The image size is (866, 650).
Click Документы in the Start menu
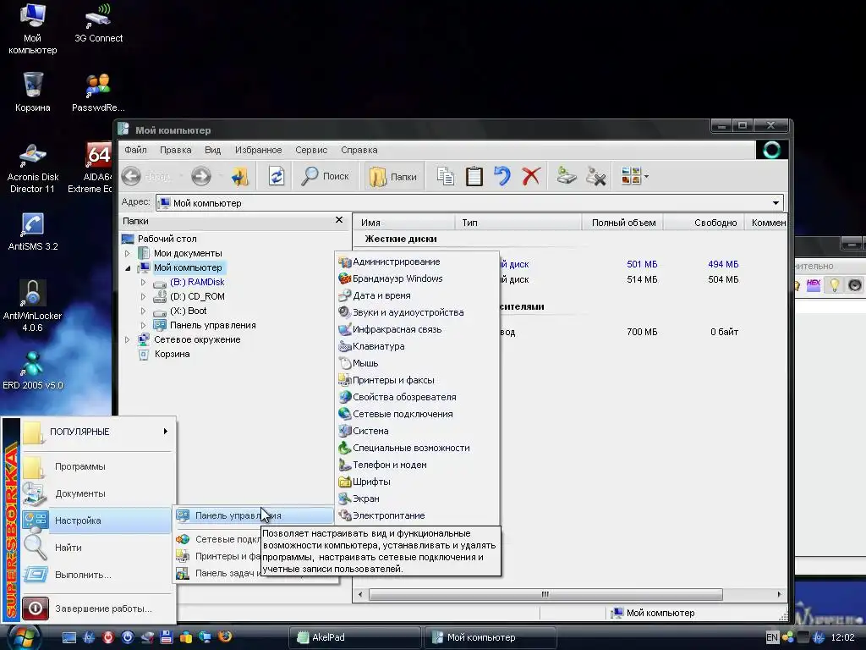click(96, 493)
